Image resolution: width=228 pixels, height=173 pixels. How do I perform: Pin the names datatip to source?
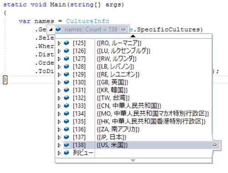(124, 29)
